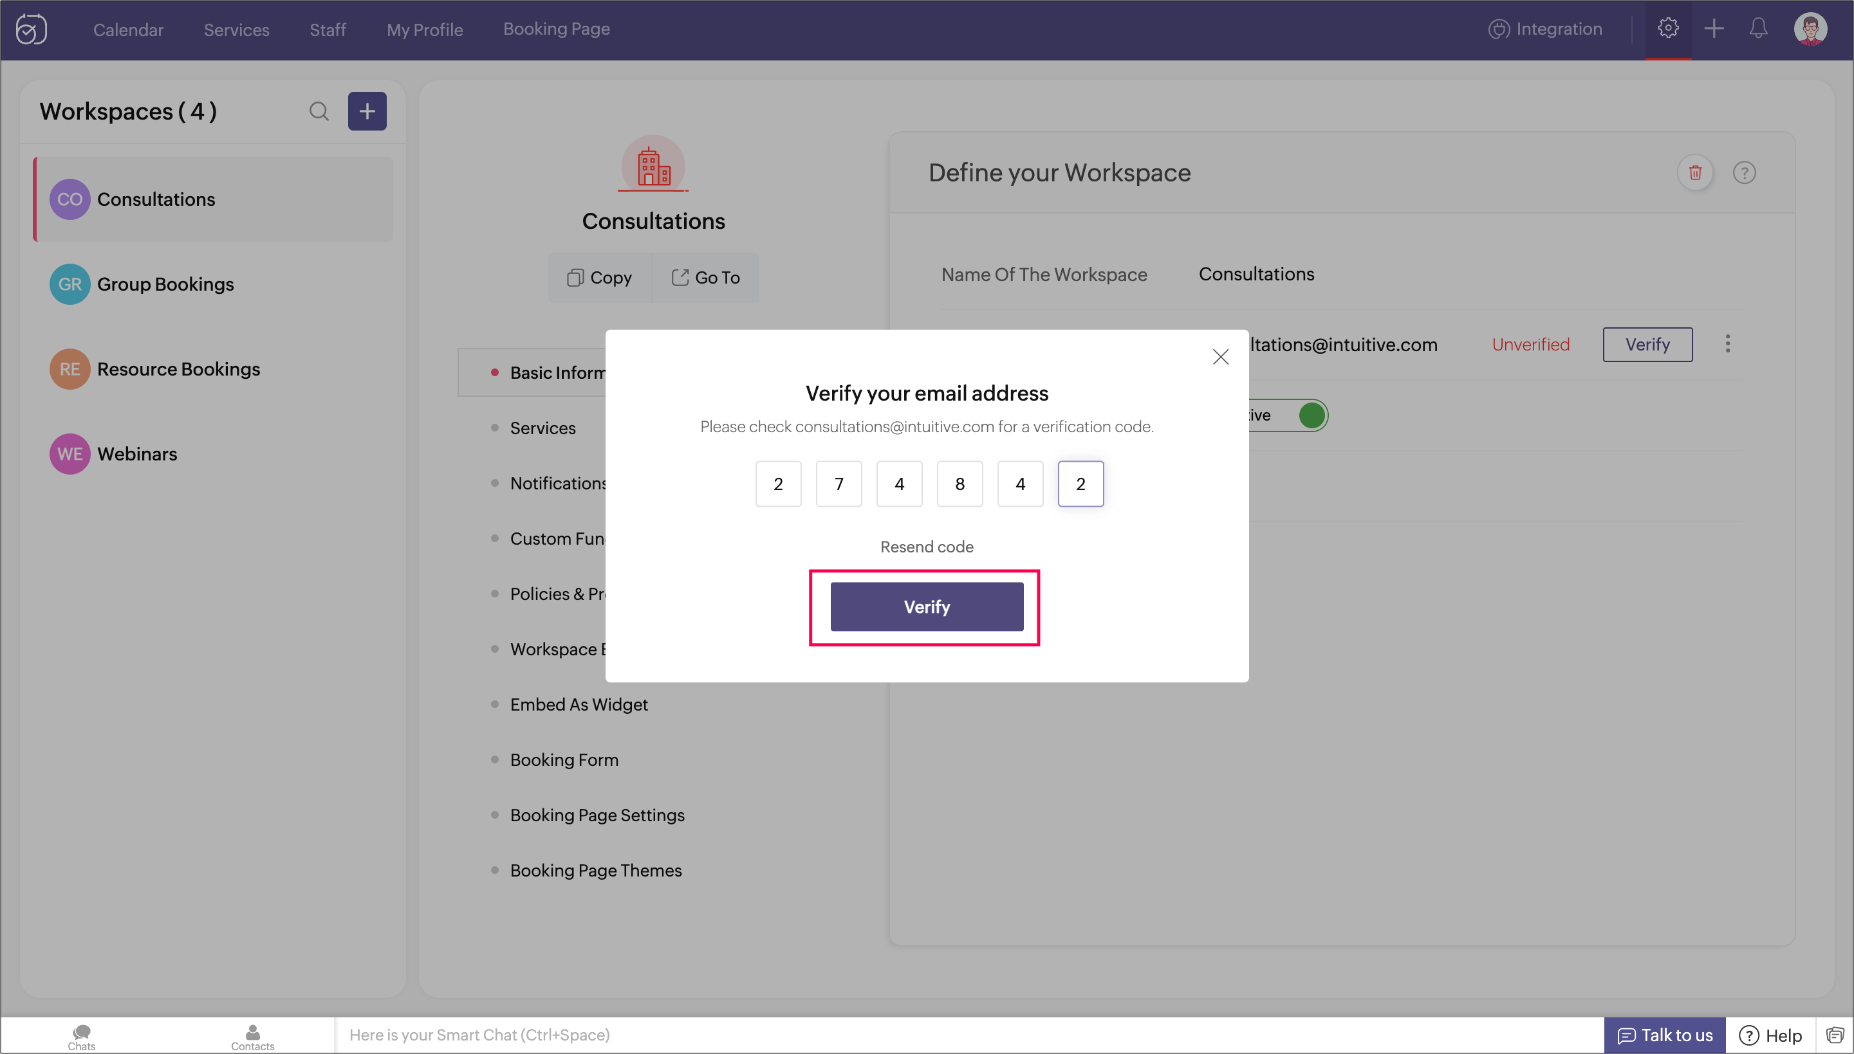The image size is (1854, 1054).
Task: Search workspaces with the magnifier icon
Action: tap(319, 111)
